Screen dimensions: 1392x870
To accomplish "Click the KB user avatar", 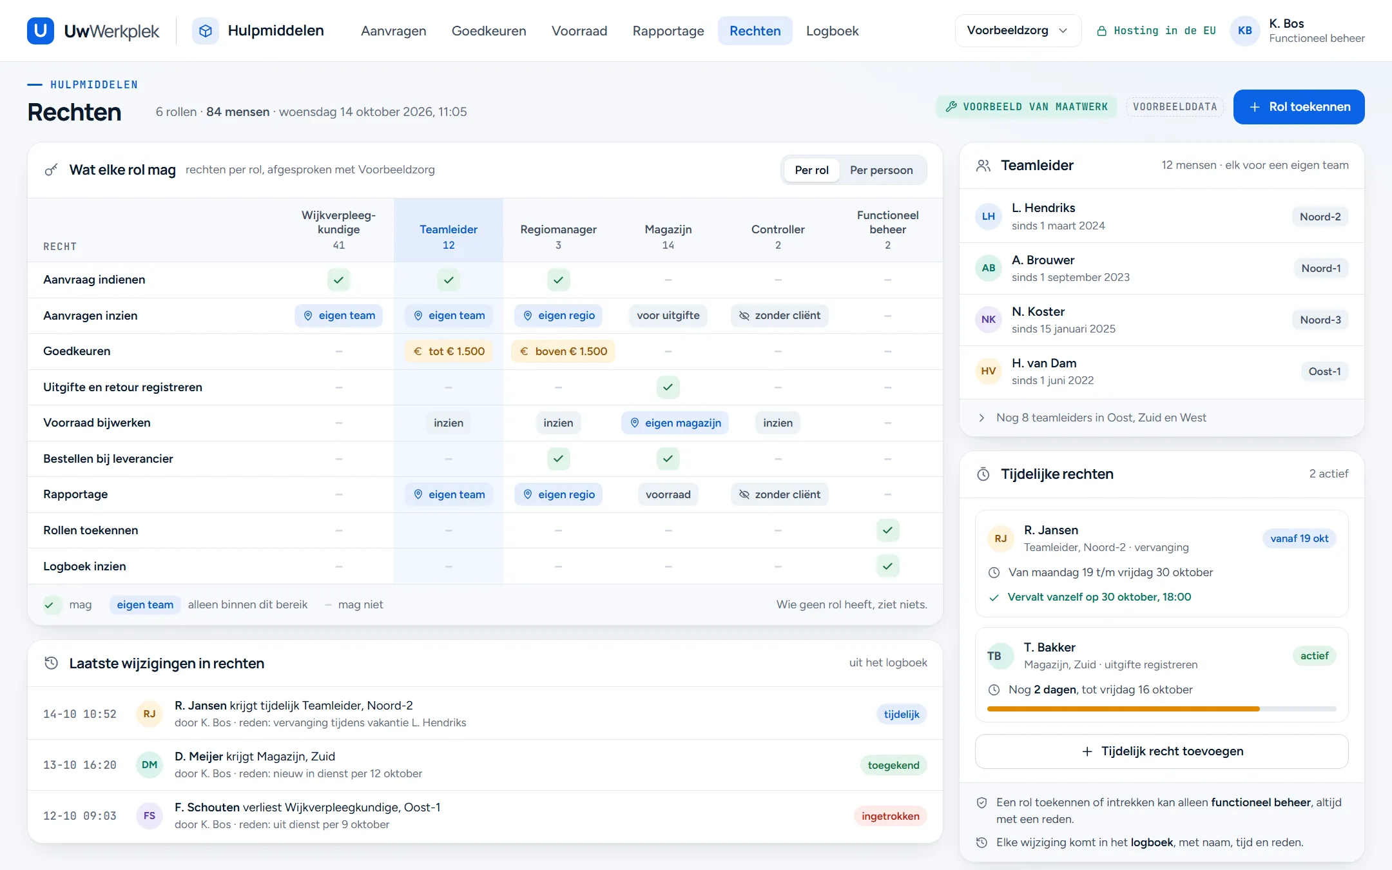I will [1245, 30].
